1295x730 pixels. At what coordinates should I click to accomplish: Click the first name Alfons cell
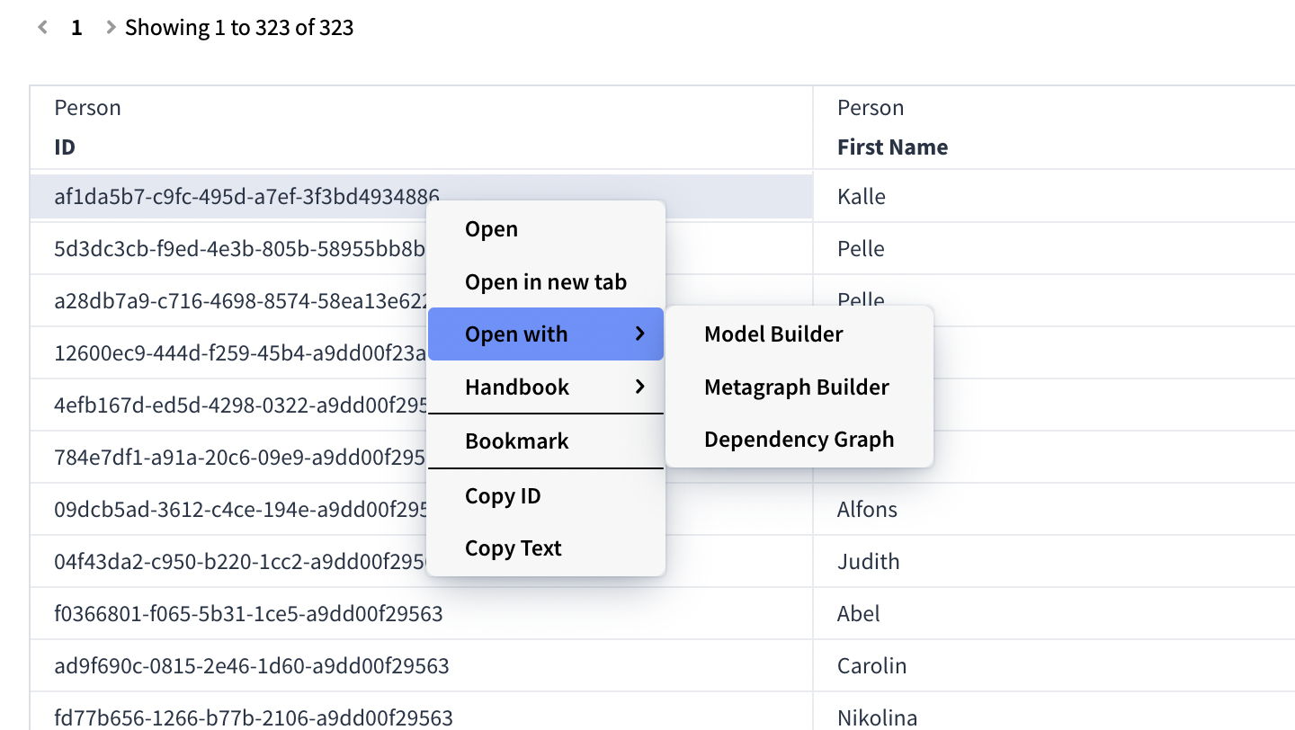[x=867, y=510]
